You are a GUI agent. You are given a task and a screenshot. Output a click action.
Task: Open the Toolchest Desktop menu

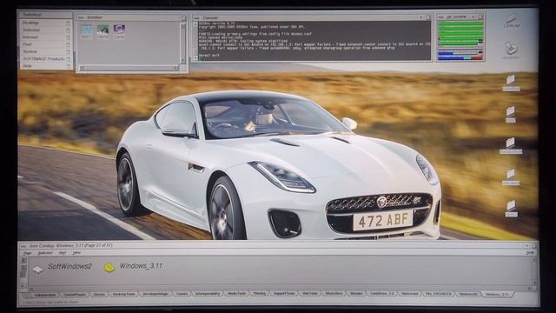[x=45, y=23]
